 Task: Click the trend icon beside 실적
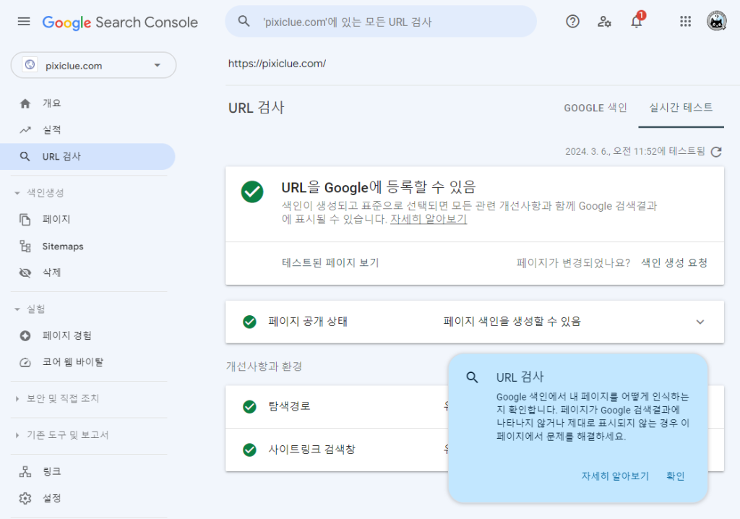click(x=25, y=130)
